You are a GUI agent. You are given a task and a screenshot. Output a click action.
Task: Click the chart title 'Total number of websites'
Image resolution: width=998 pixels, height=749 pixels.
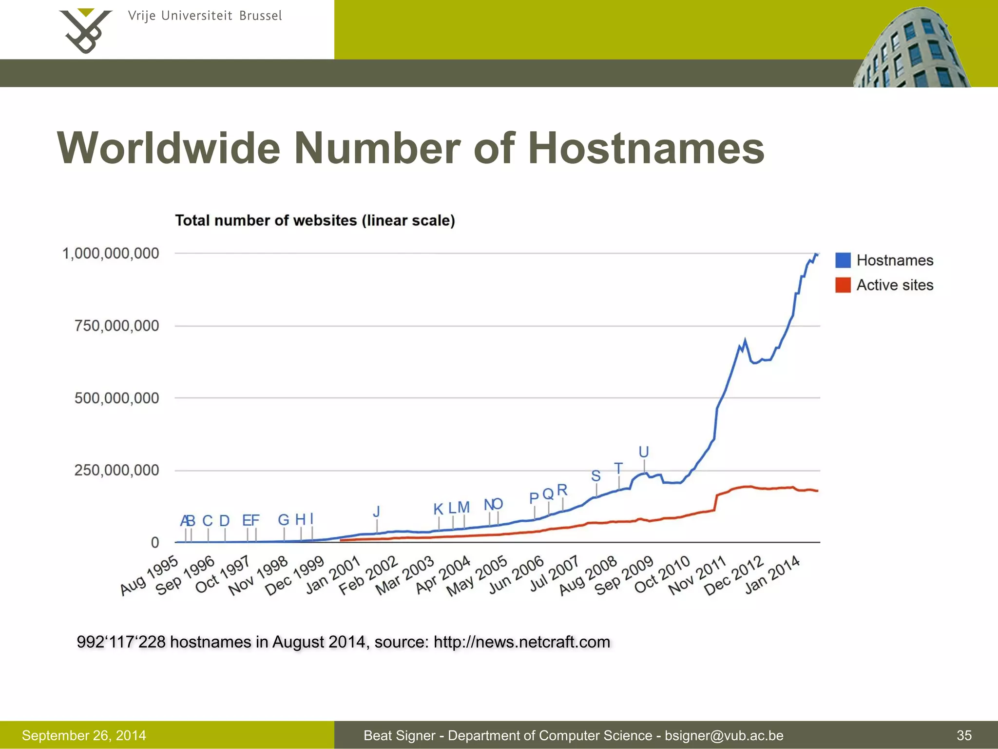click(x=315, y=220)
